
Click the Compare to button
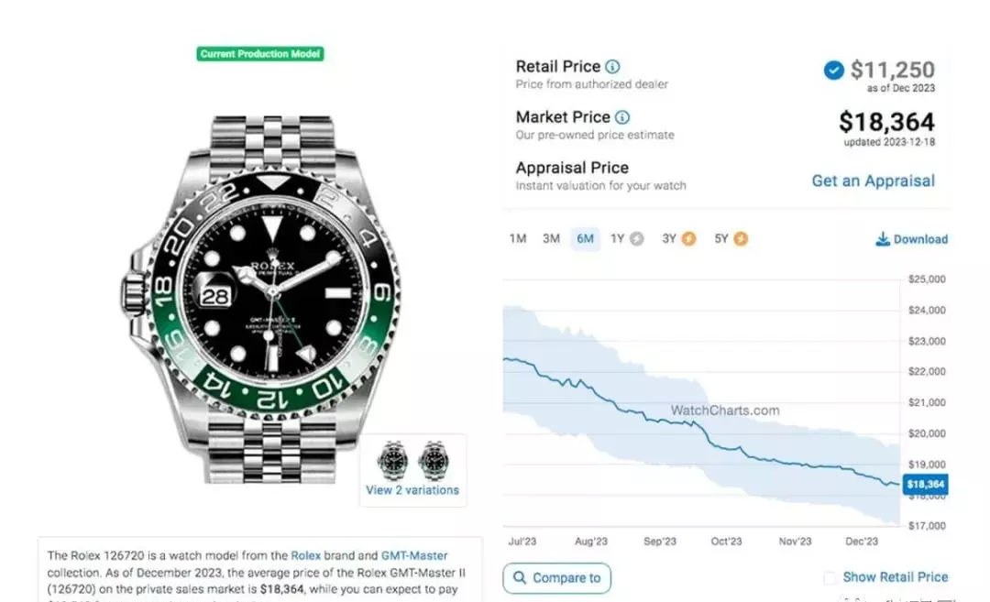click(557, 578)
